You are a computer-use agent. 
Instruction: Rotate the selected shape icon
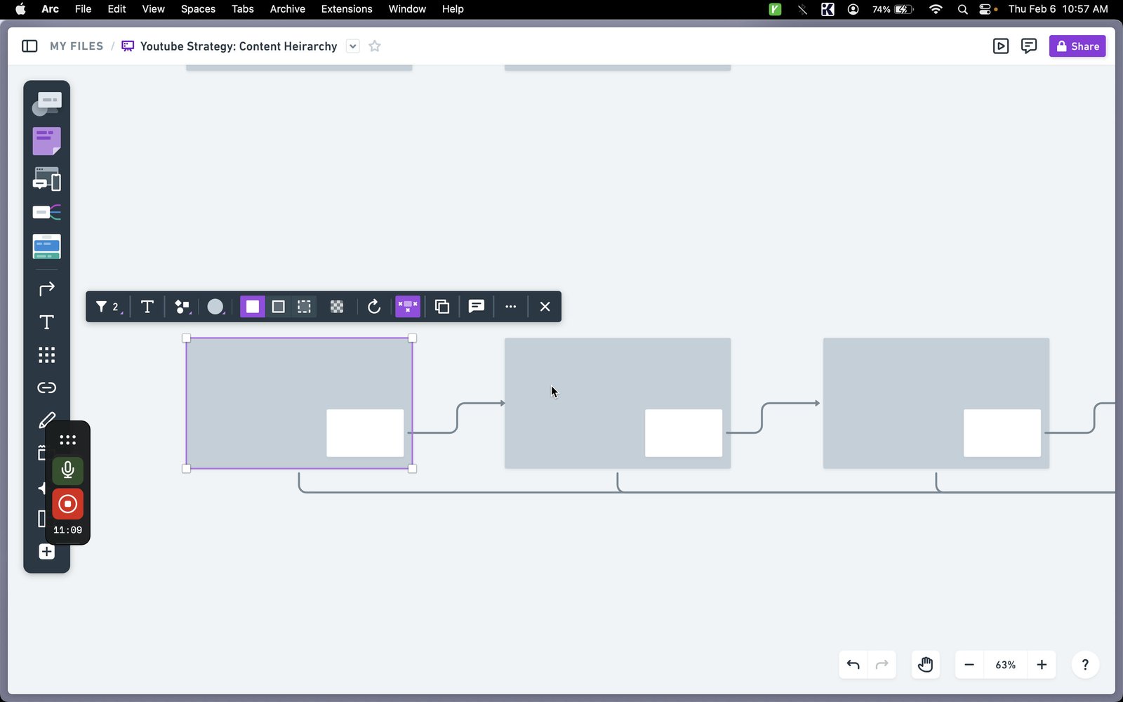[x=374, y=307]
